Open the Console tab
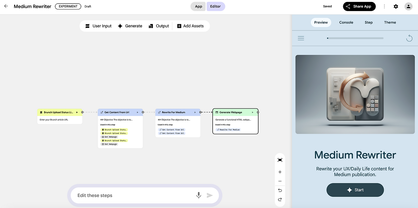Viewport: 418px width, 208px height. click(346, 22)
